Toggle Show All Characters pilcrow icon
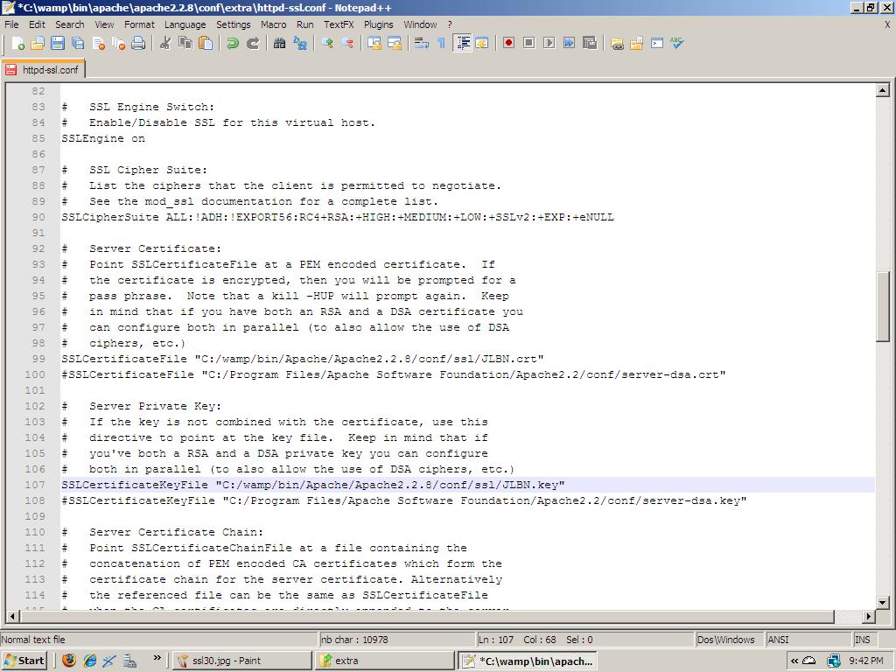 coord(441,43)
